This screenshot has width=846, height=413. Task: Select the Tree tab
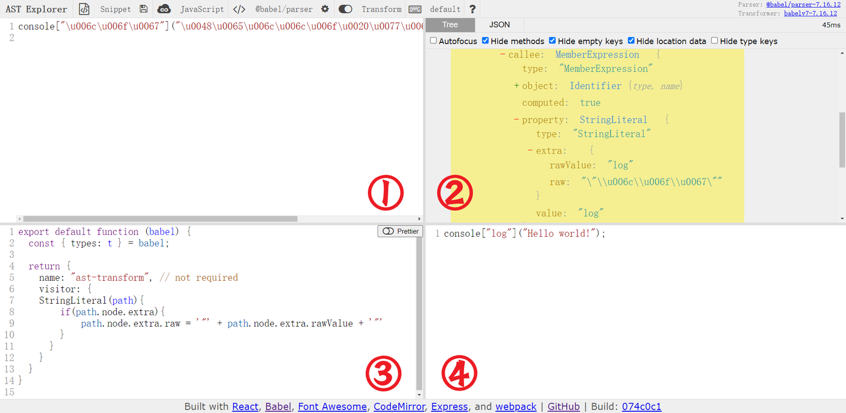click(450, 25)
